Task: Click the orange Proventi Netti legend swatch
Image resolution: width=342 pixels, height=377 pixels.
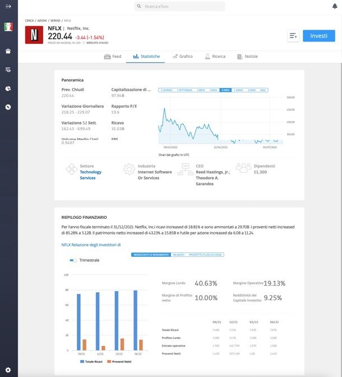Action: [109, 362]
